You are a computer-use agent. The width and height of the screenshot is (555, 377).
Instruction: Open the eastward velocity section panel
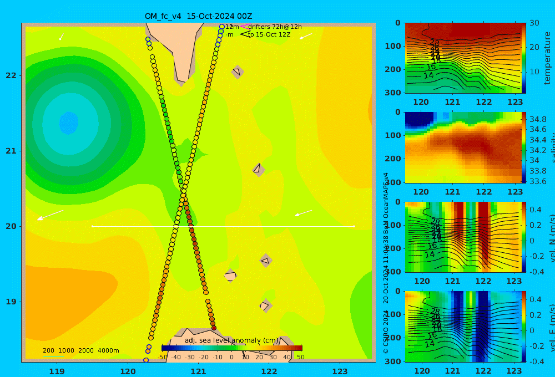463,327
